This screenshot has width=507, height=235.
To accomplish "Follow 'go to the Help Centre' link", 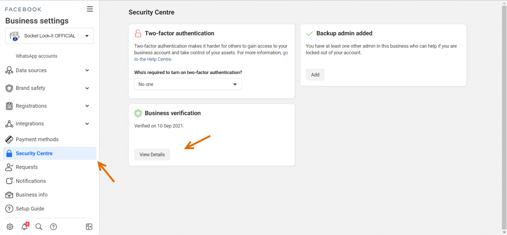I will tap(153, 59).
